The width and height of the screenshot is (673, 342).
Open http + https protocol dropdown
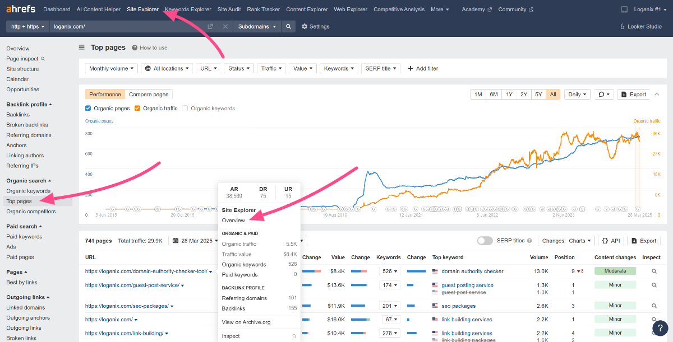click(27, 26)
